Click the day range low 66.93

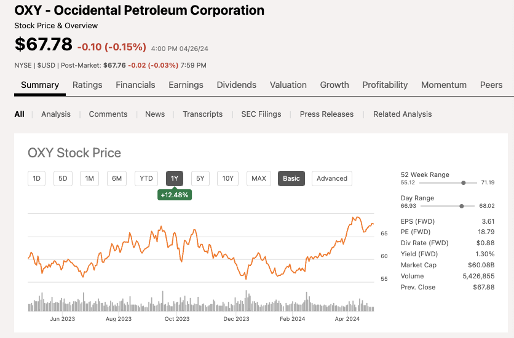408,206
